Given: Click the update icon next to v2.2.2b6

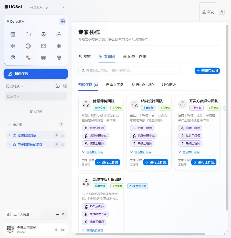Looking at the screenshot, I should [47, 8].
